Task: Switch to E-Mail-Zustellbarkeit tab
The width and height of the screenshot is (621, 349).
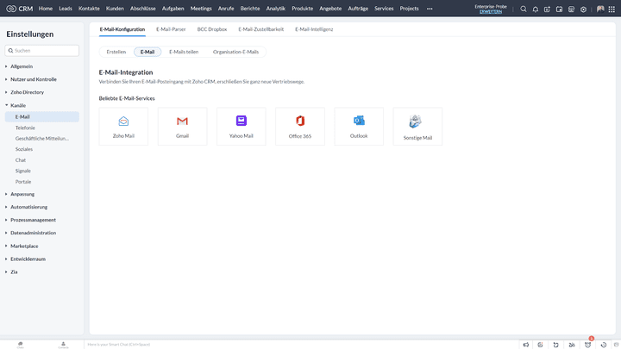Action: pos(261,29)
